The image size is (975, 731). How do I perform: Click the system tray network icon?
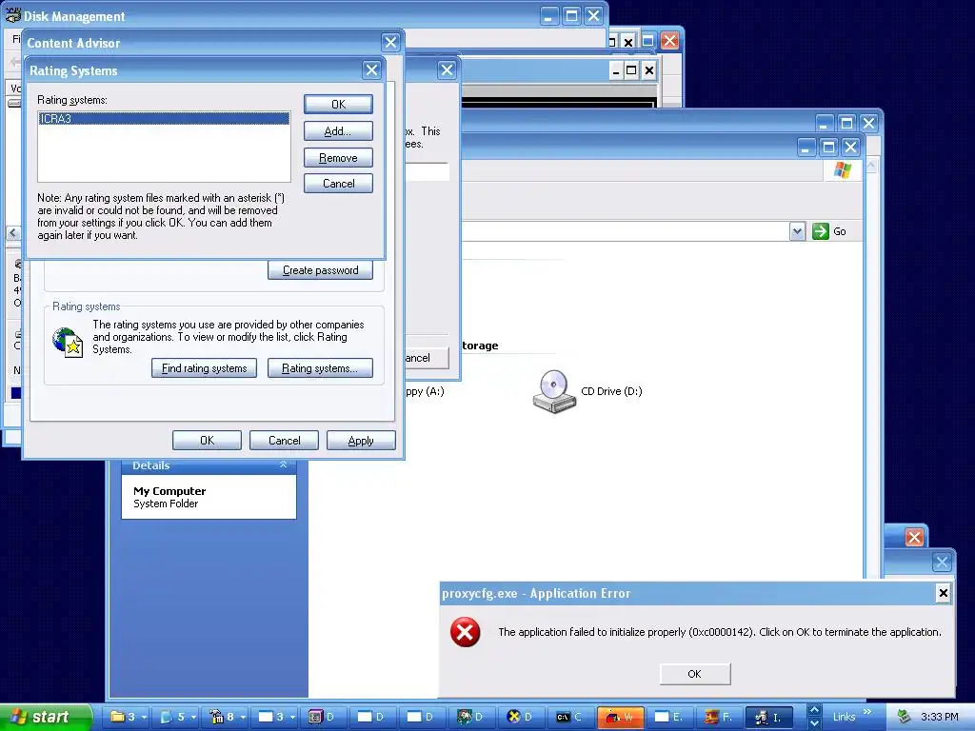tap(904, 717)
